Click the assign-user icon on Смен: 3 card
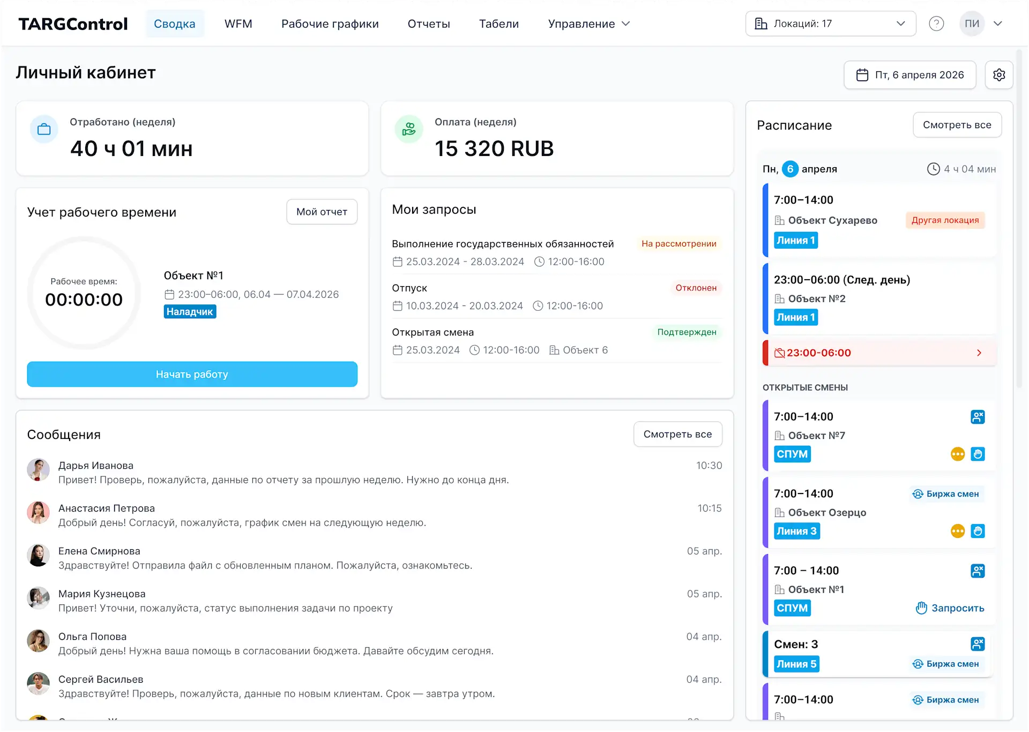The width and height of the screenshot is (1029, 732). coord(978,644)
